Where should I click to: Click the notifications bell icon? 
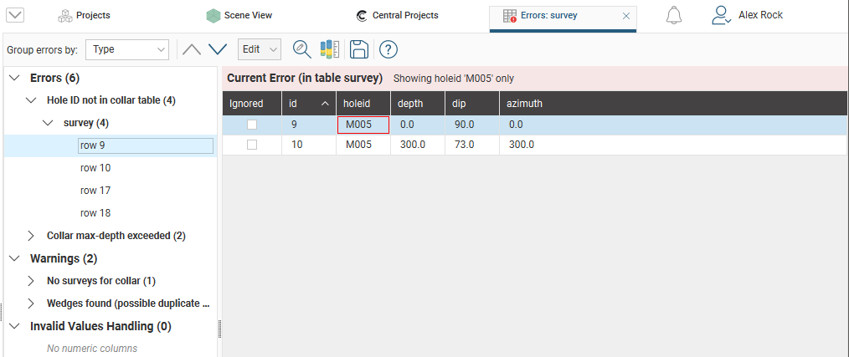pyautogui.click(x=674, y=15)
